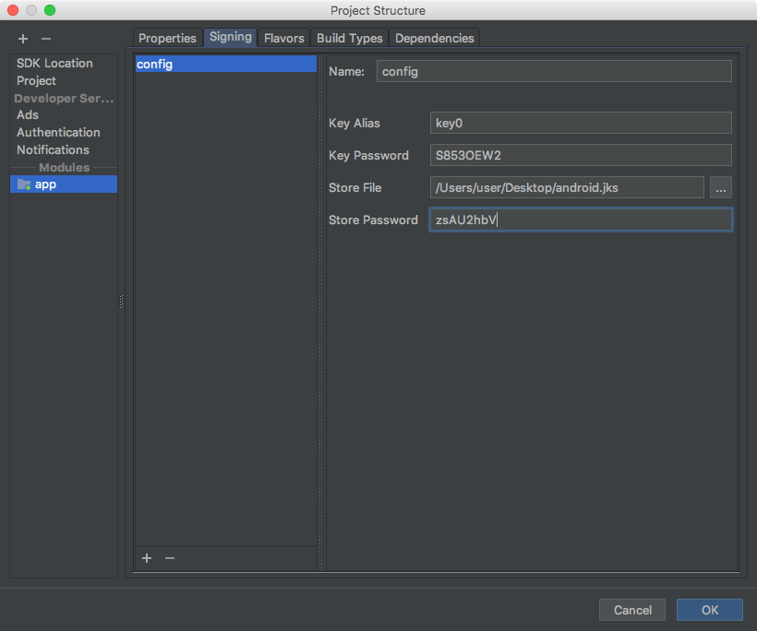Image resolution: width=757 pixels, height=631 pixels.
Task: Remove selected signing config using minus icon
Action: click(x=169, y=558)
